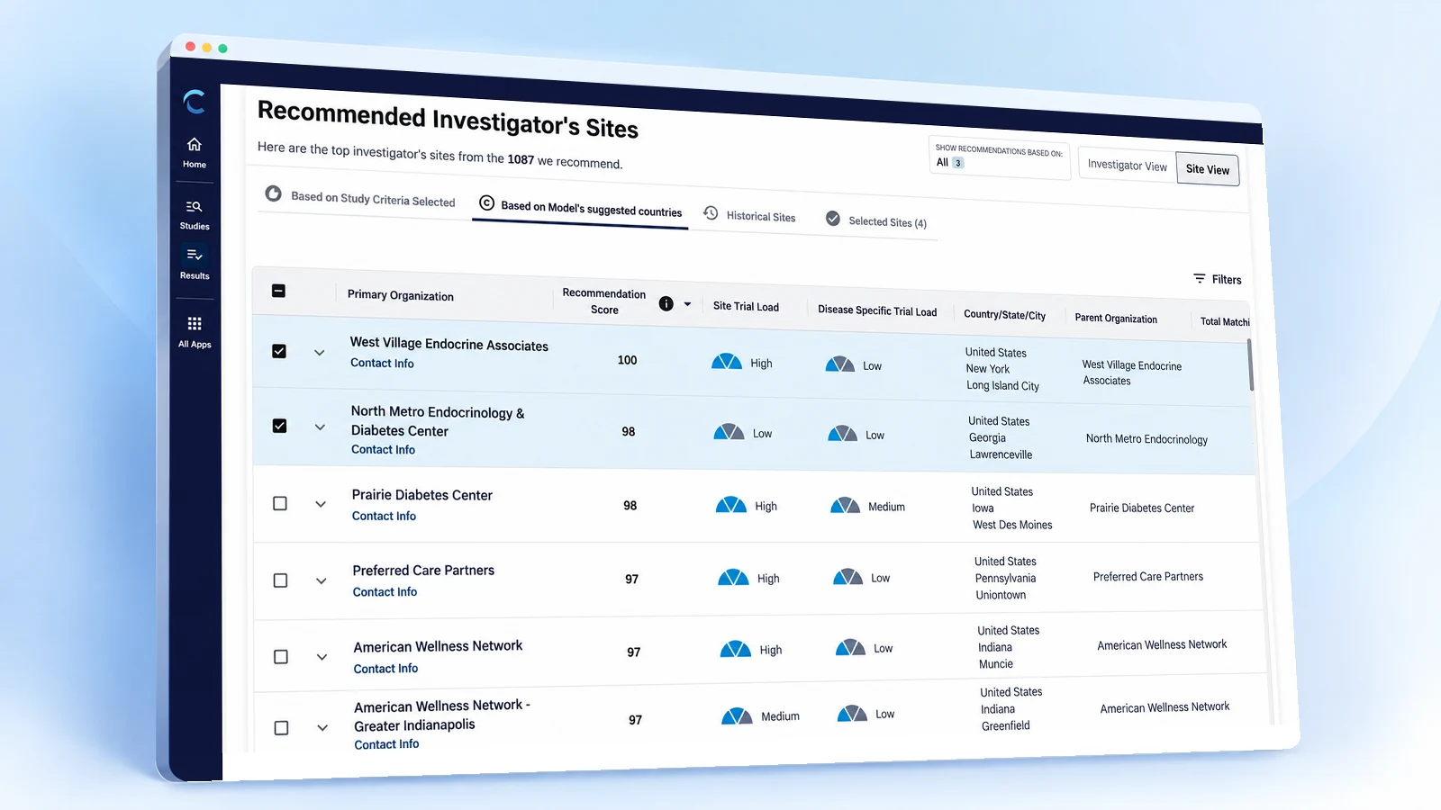This screenshot has width=1441, height=810.
Task: Open Studies from the sidebar
Action: coord(195,214)
